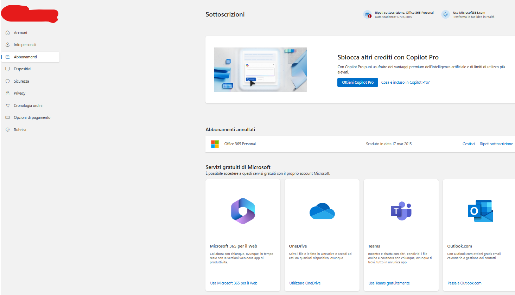Click 'Sblocca altri crediti con Copilot Pro' heading
The width and height of the screenshot is (515, 295).
click(x=388, y=57)
